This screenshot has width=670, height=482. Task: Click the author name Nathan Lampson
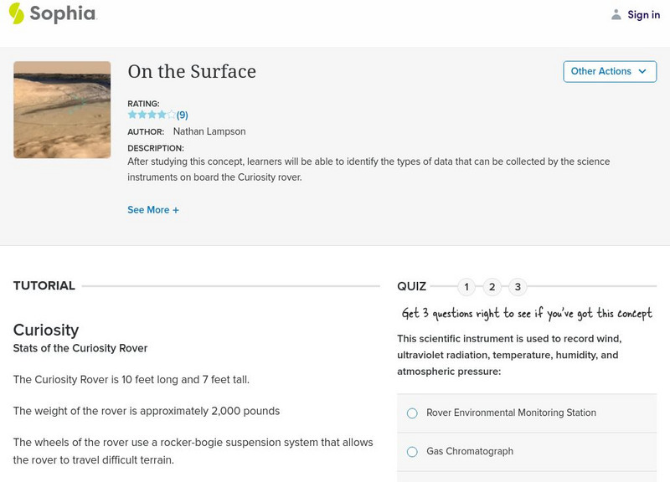(209, 131)
